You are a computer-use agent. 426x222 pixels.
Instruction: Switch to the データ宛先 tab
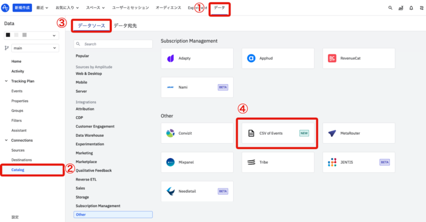pos(125,26)
